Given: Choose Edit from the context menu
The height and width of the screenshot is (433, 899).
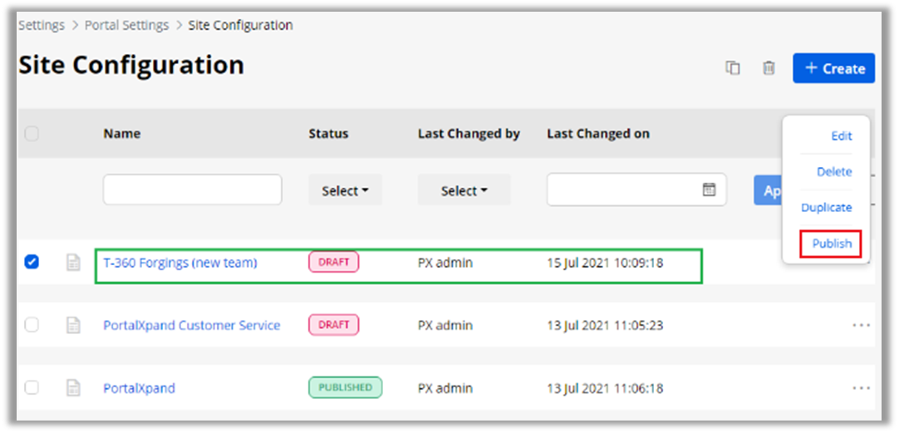Looking at the screenshot, I should [x=841, y=136].
